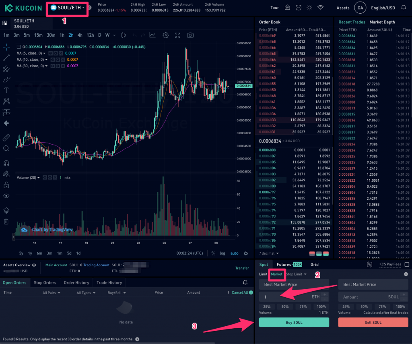
Task: Click the Transfer link
Action: (x=242, y=268)
